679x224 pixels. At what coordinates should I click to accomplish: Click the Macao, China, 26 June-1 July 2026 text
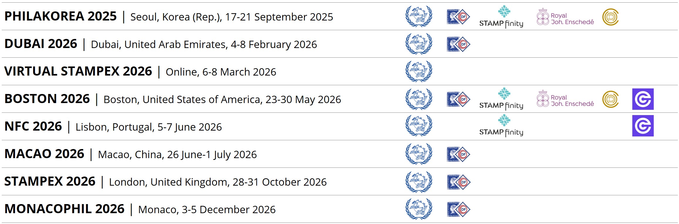pyautogui.click(x=177, y=155)
